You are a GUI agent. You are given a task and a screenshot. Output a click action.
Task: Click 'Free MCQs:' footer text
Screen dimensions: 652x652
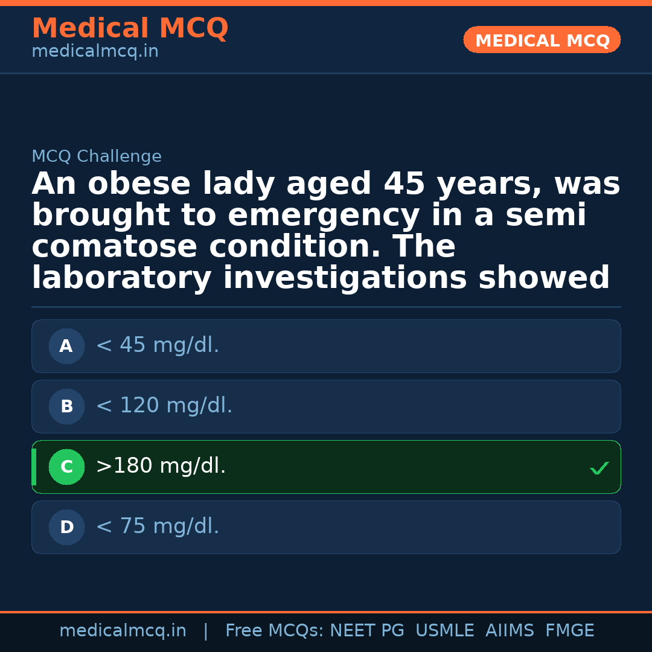[274, 631]
